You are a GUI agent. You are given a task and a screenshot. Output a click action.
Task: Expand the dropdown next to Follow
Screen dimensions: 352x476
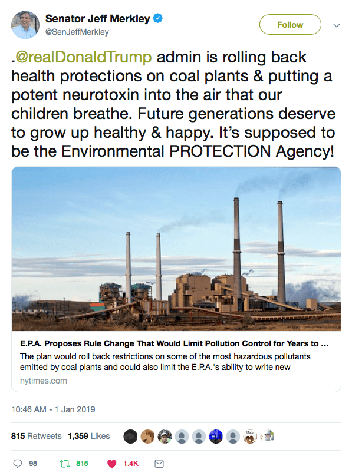(336, 25)
